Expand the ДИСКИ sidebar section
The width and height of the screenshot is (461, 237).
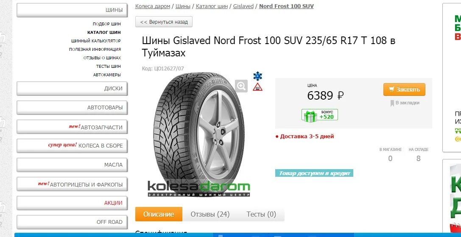coord(72,89)
